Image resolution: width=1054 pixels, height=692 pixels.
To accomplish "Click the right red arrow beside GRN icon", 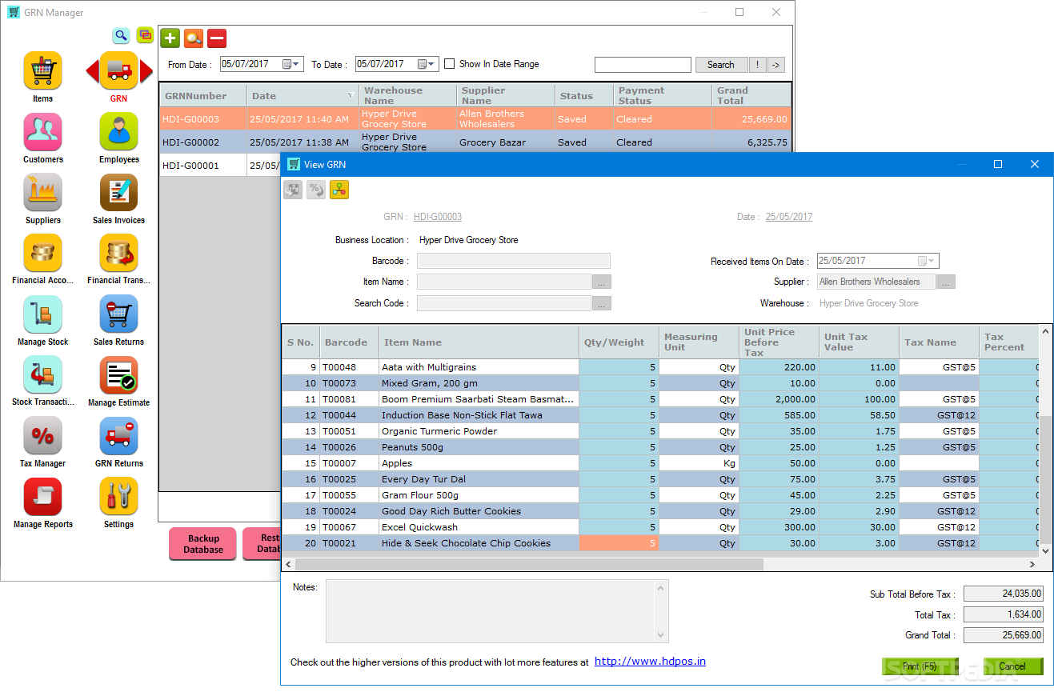I will (146, 71).
